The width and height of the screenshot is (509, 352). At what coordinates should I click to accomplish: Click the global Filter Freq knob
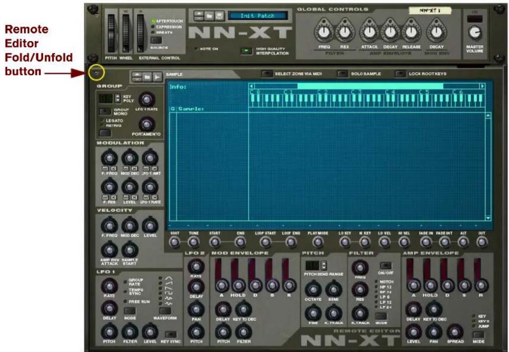pos(324,31)
